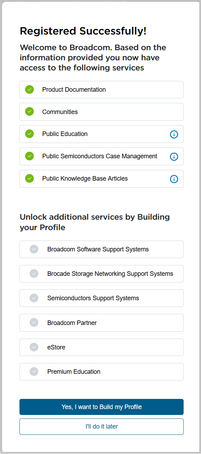Click info icon beside Public Education
This screenshot has height=454, width=201.
pyautogui.click(x=174, y=134)
